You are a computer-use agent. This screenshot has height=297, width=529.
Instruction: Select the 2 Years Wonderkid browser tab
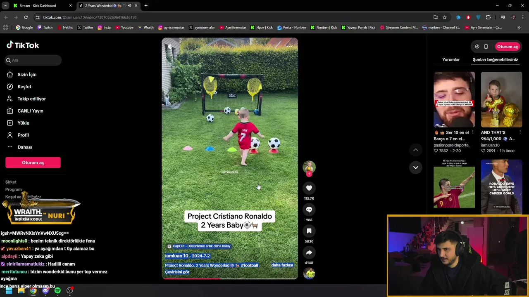point(108,6)
